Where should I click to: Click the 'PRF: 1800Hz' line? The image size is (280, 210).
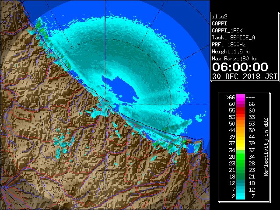coord(229,45)
